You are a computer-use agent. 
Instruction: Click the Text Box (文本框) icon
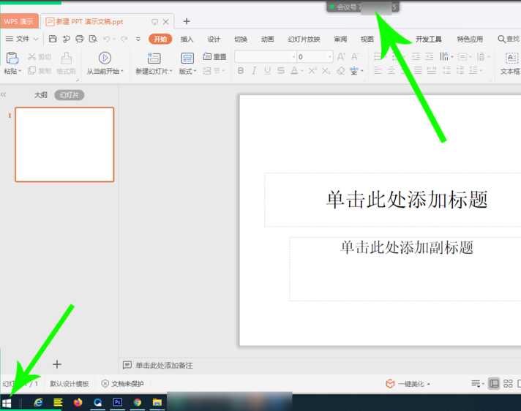510,59
